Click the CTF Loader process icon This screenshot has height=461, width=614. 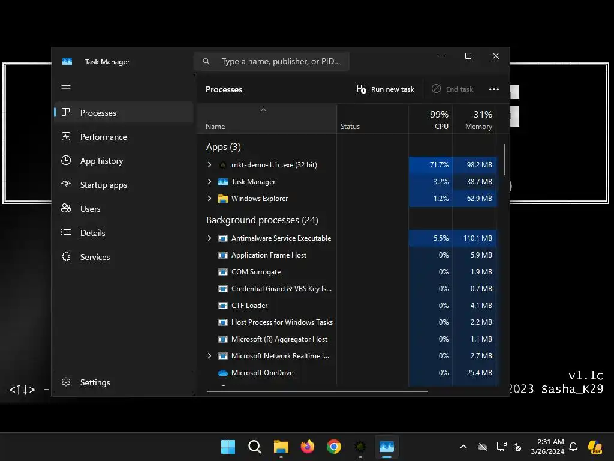(223, 306)
